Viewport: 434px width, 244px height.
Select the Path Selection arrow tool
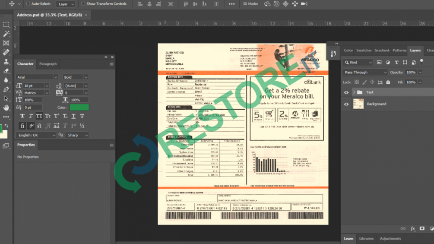tap(6, 98)
